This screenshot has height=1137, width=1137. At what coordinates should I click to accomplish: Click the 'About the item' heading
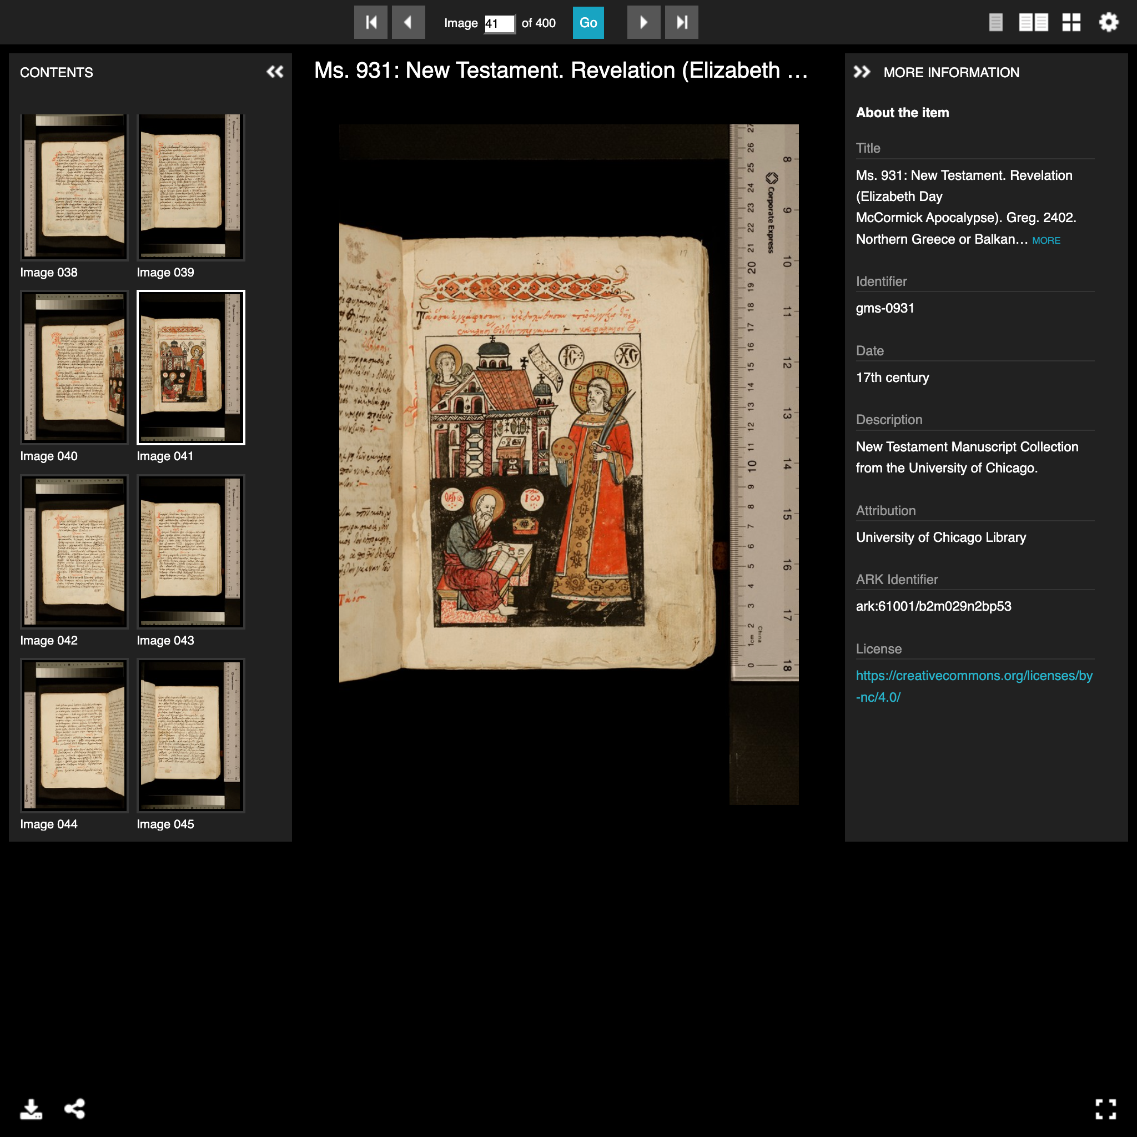point(902,112)
